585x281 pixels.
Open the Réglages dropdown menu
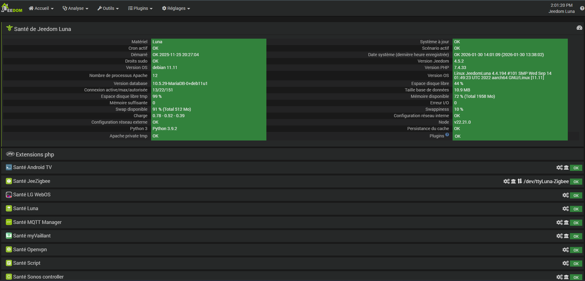click(176, 8)
